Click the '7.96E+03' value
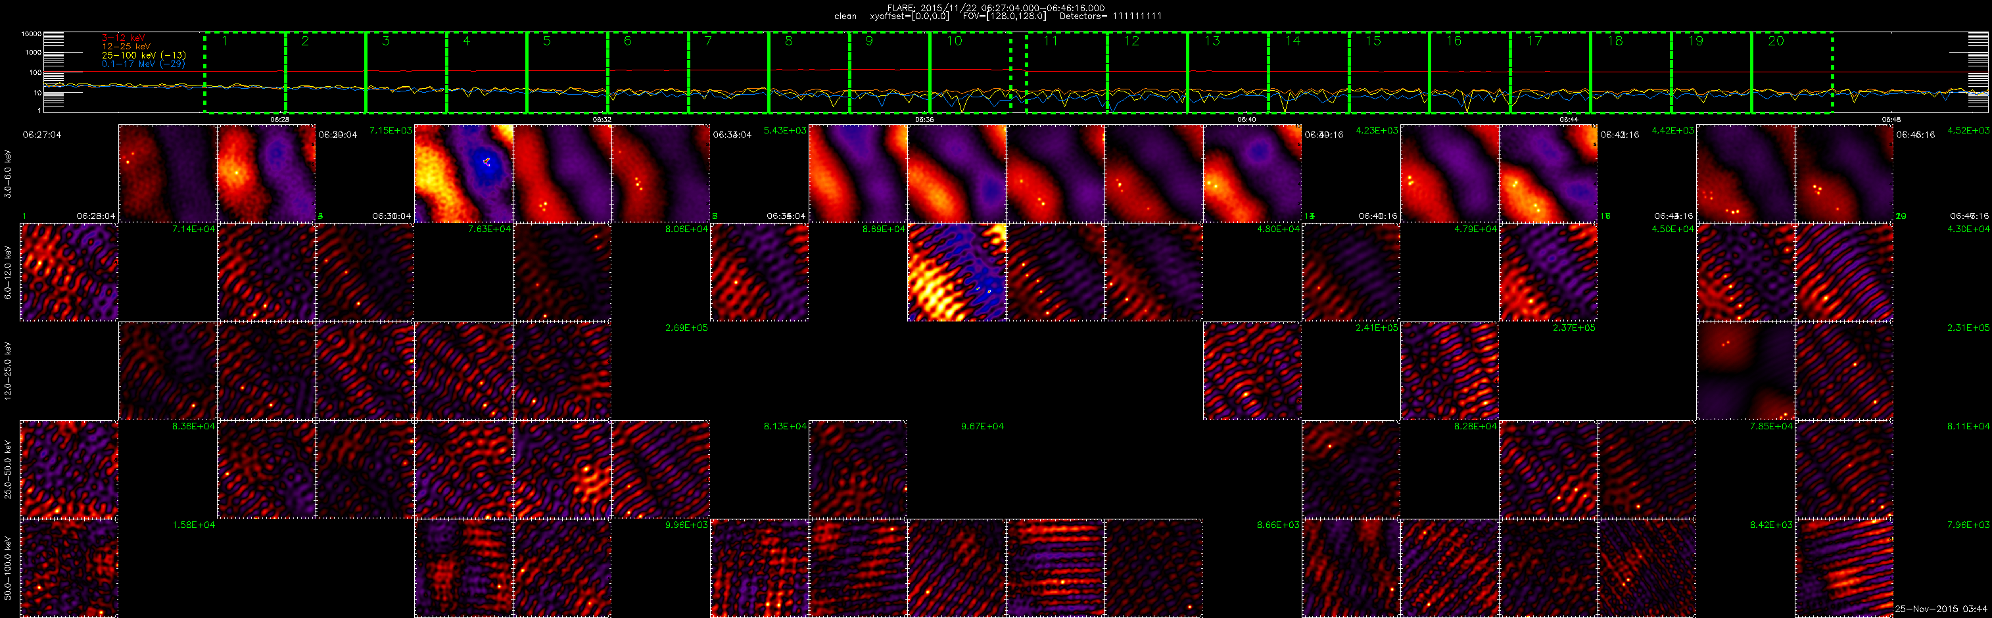Viewport: 1992px width, 618px height. coord(1968,526)
